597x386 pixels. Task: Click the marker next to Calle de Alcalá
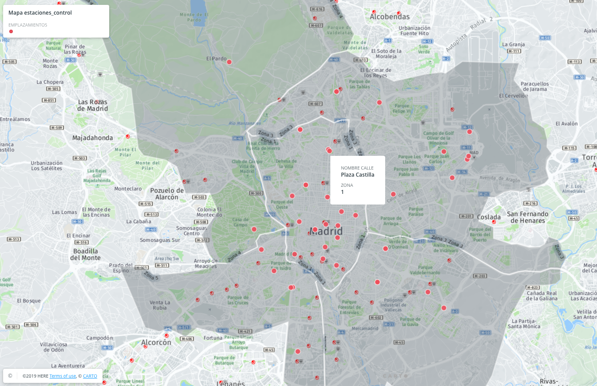click(x=393, y=194)
